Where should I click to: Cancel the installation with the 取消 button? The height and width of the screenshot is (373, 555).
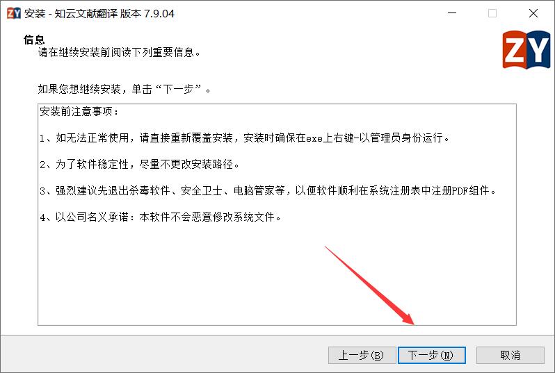(510, 355)
